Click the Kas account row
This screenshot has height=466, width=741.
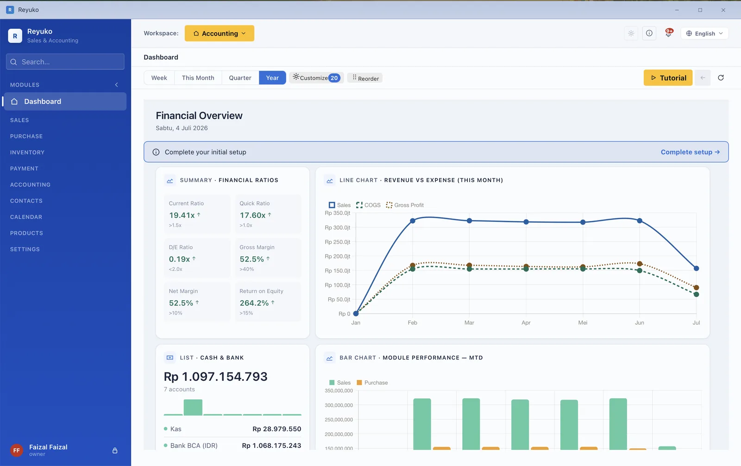[232, 429]
